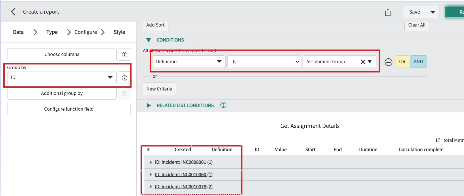Click the Duration column header

pos(368,150)
